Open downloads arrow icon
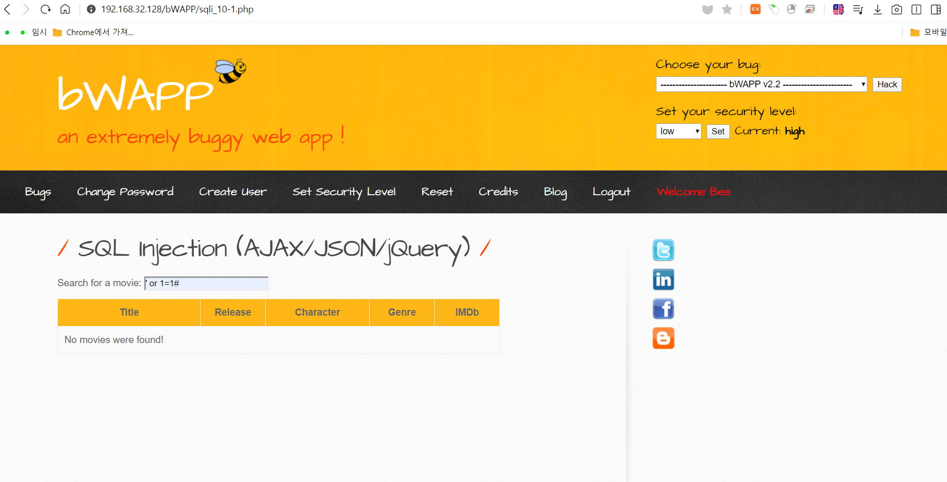 point(878,9)
